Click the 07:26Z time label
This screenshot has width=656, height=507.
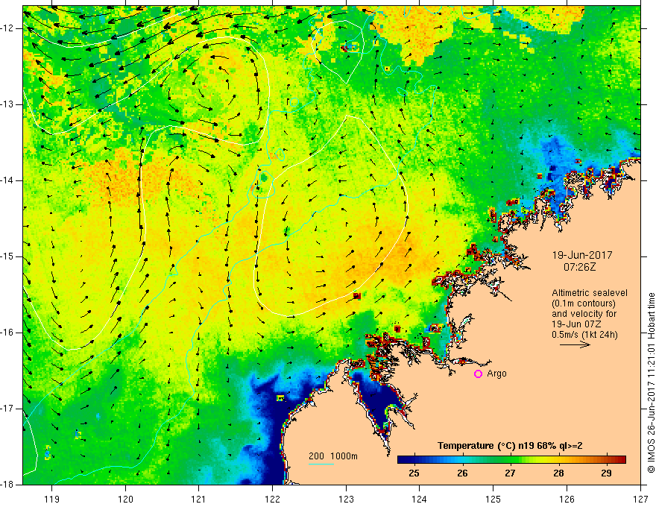(579, 267)
